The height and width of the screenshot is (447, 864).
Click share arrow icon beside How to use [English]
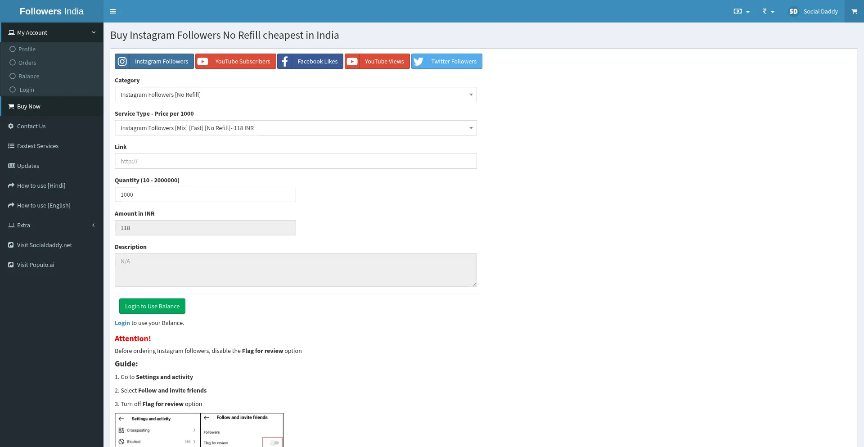point(11,205)
